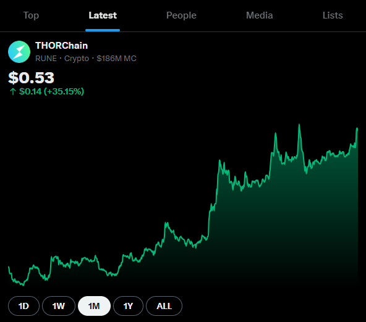Show the ALL time chart range

point(164,306)
